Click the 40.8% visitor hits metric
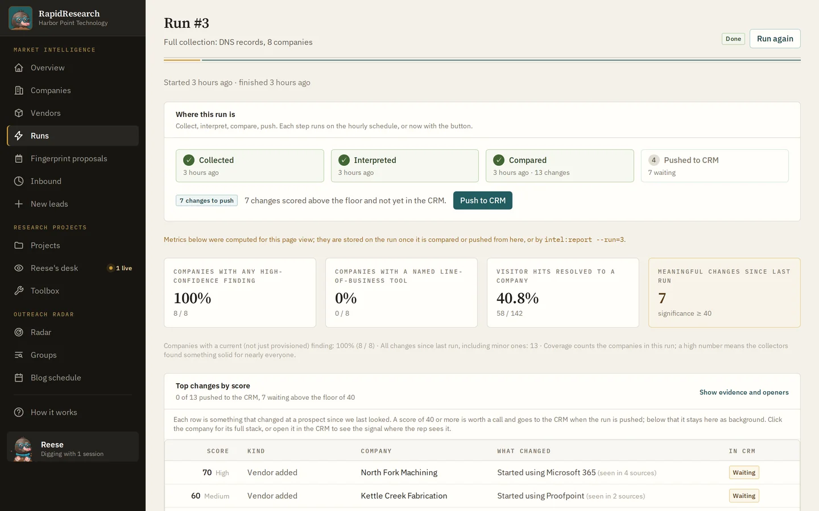Viewport: 819px width, 511px height. tap(518, 298)
